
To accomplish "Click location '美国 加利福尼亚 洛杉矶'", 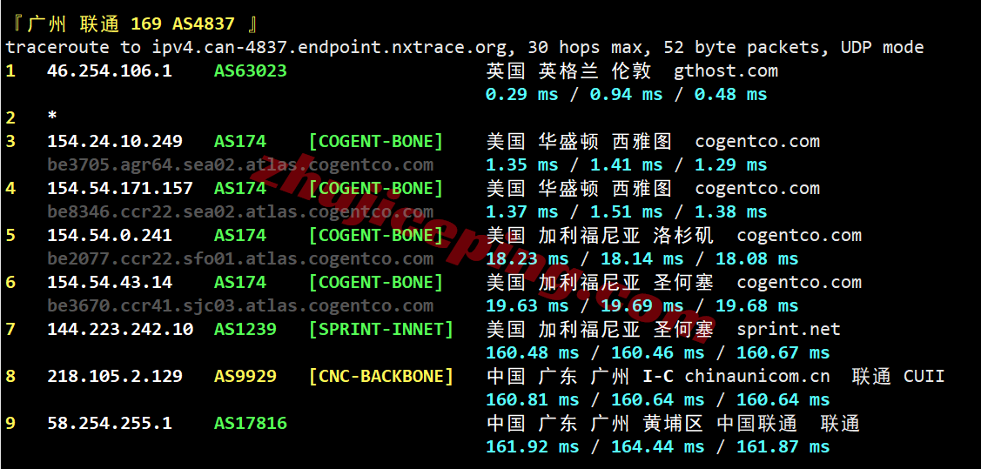I will tap(600, 235).
